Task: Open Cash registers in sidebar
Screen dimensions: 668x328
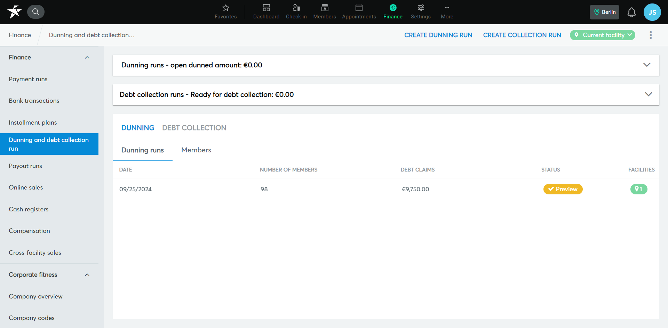Action: point(29,209)
